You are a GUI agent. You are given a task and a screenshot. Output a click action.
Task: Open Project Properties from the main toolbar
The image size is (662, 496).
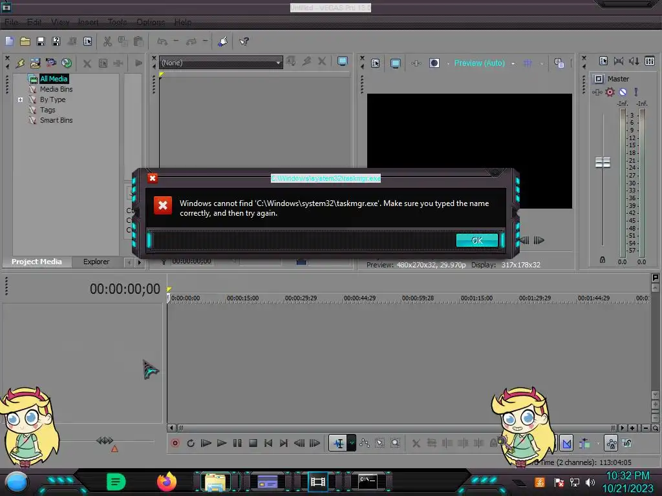point(87,41)
